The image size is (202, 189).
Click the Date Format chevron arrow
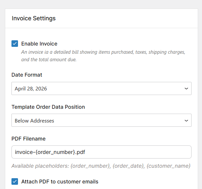(x=186, y=88)
